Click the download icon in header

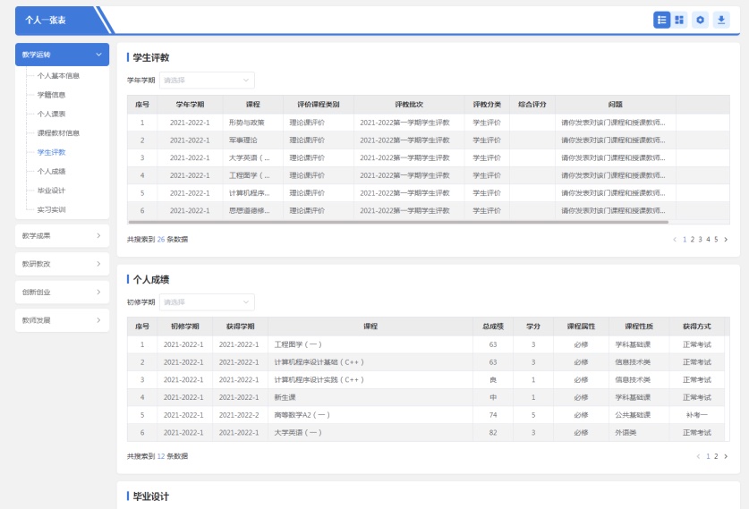[720, 20]
